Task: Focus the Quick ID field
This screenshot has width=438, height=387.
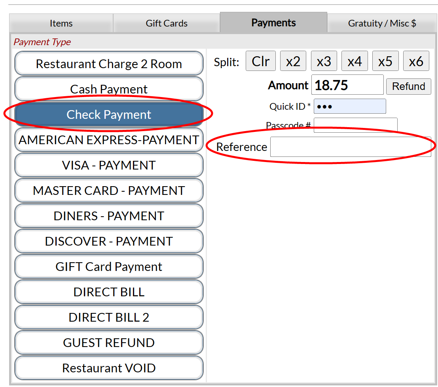Action: coord(350,106)
